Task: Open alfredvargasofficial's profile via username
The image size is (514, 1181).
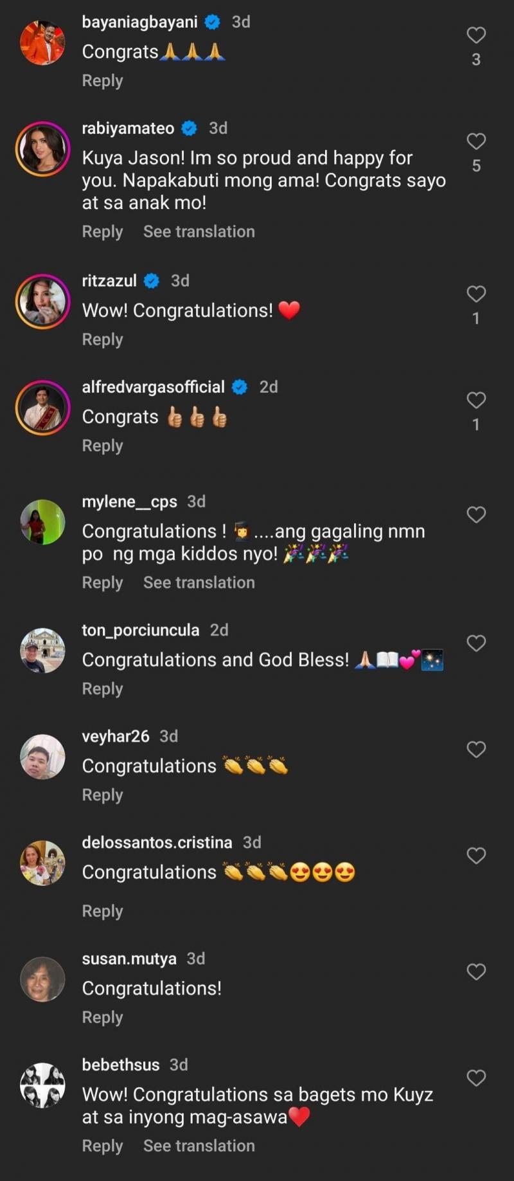Action: [153, 387]
